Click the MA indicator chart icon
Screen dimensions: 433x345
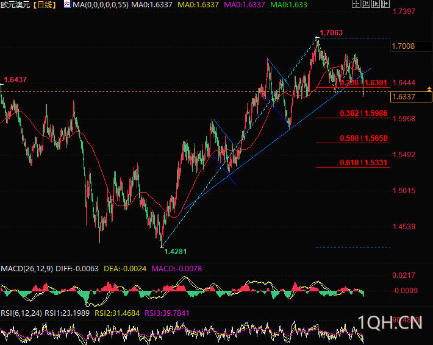[x=67, y=4]
